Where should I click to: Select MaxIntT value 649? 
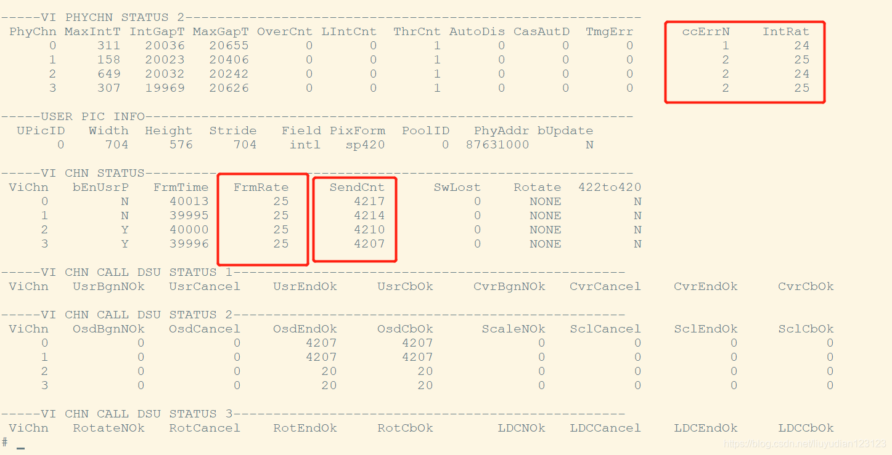(x=108, y=74)
